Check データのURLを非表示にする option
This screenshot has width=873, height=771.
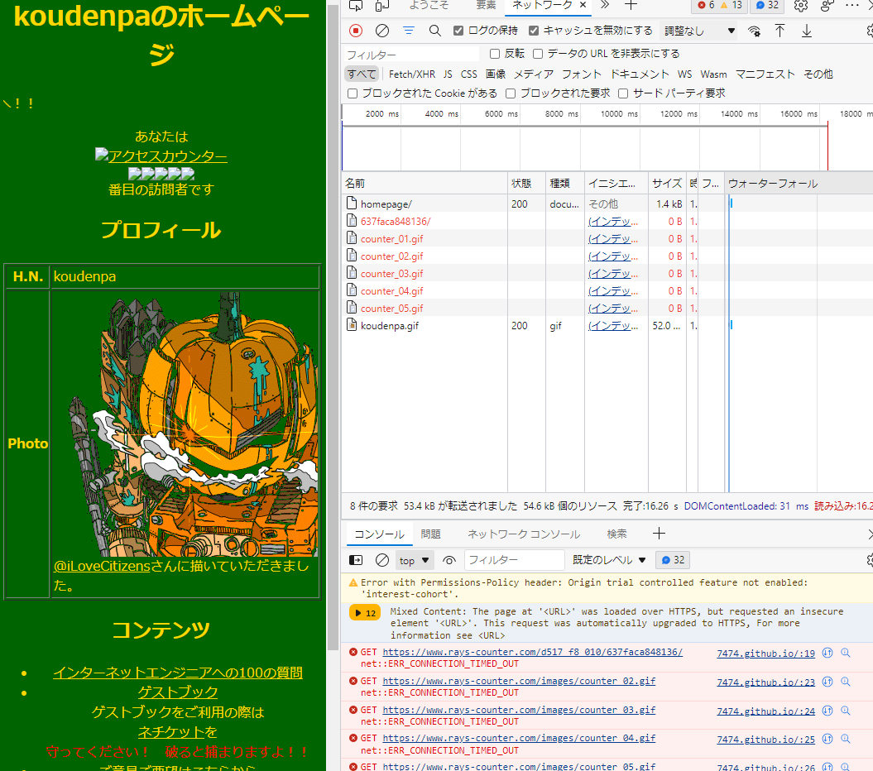(538, 53)
